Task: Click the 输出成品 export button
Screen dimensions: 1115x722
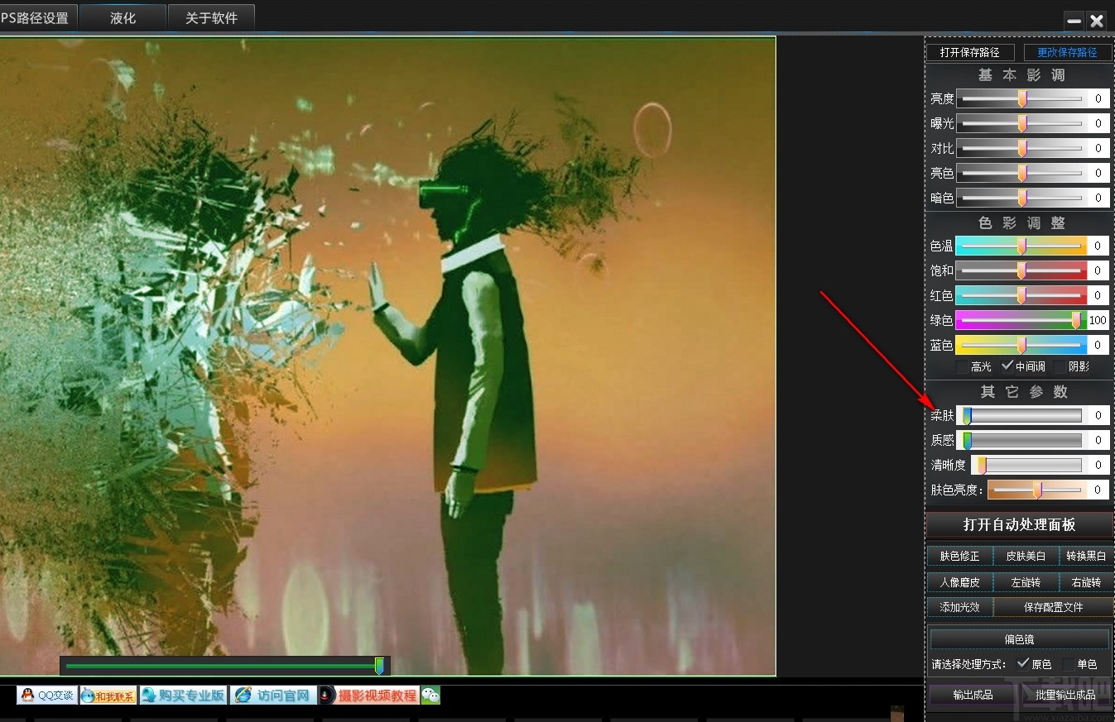Action: pyautogui.click(x=973, y=695)
